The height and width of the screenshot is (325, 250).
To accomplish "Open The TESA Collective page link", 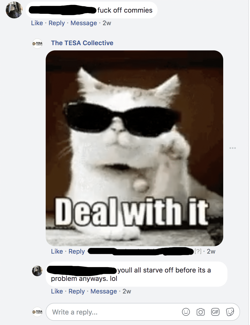I will pyautogui.click(x=82, y=43).
